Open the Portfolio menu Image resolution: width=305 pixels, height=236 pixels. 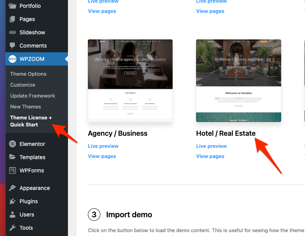(37, 6)
